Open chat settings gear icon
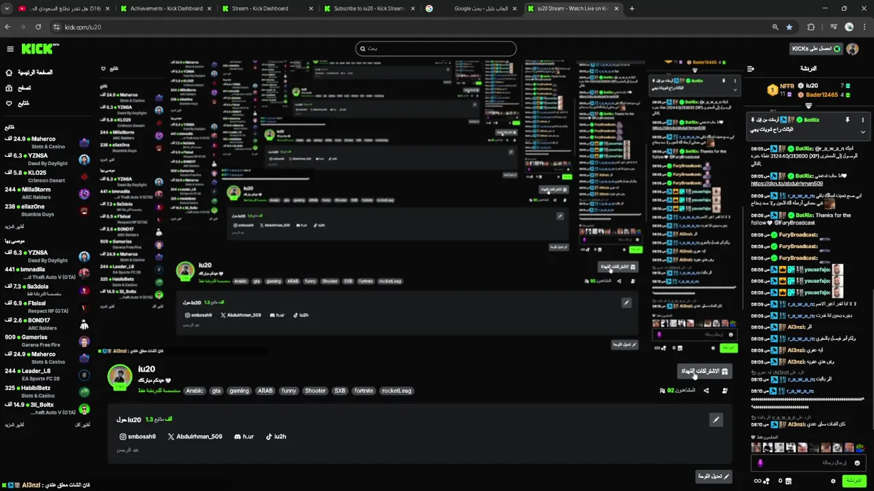Image resolution: width=874 pixels, height=491 pixels. (833, 481)
